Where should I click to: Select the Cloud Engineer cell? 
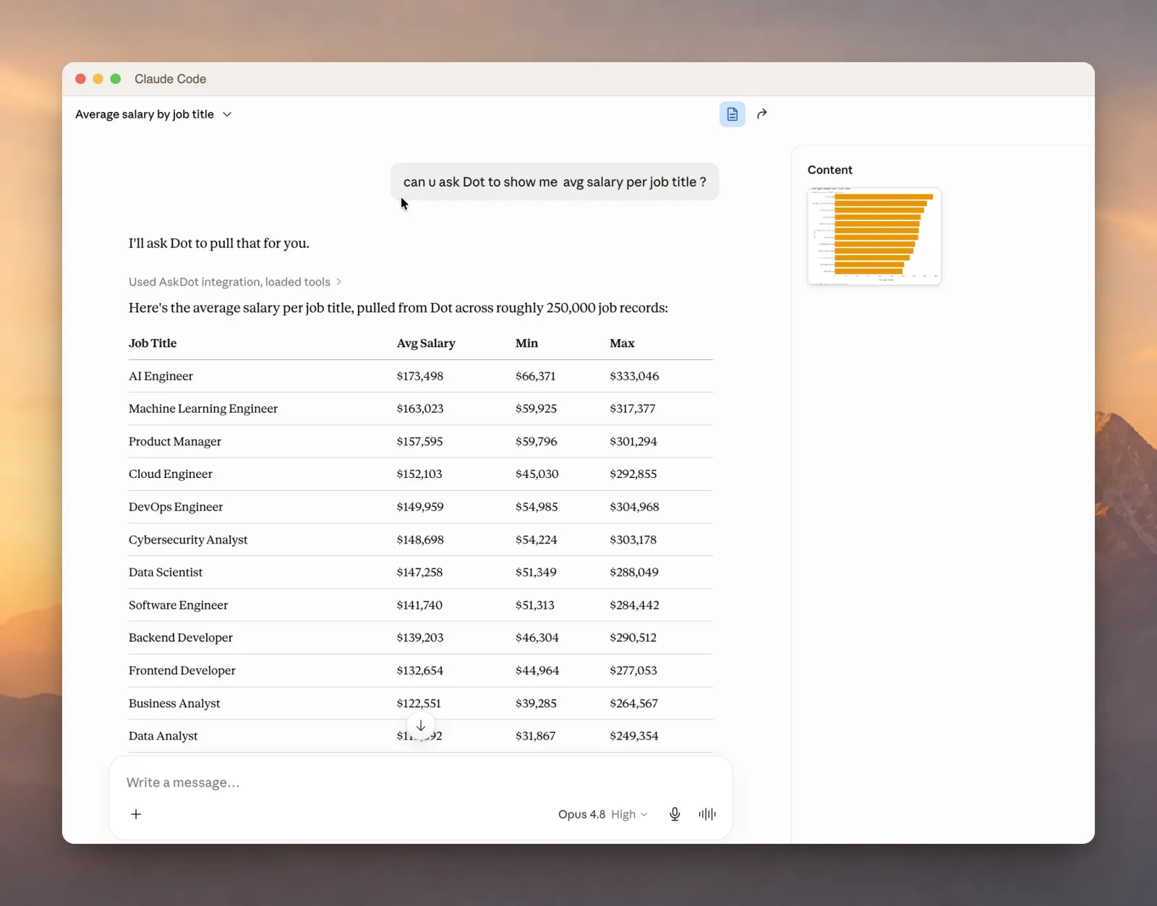(171, 474)
